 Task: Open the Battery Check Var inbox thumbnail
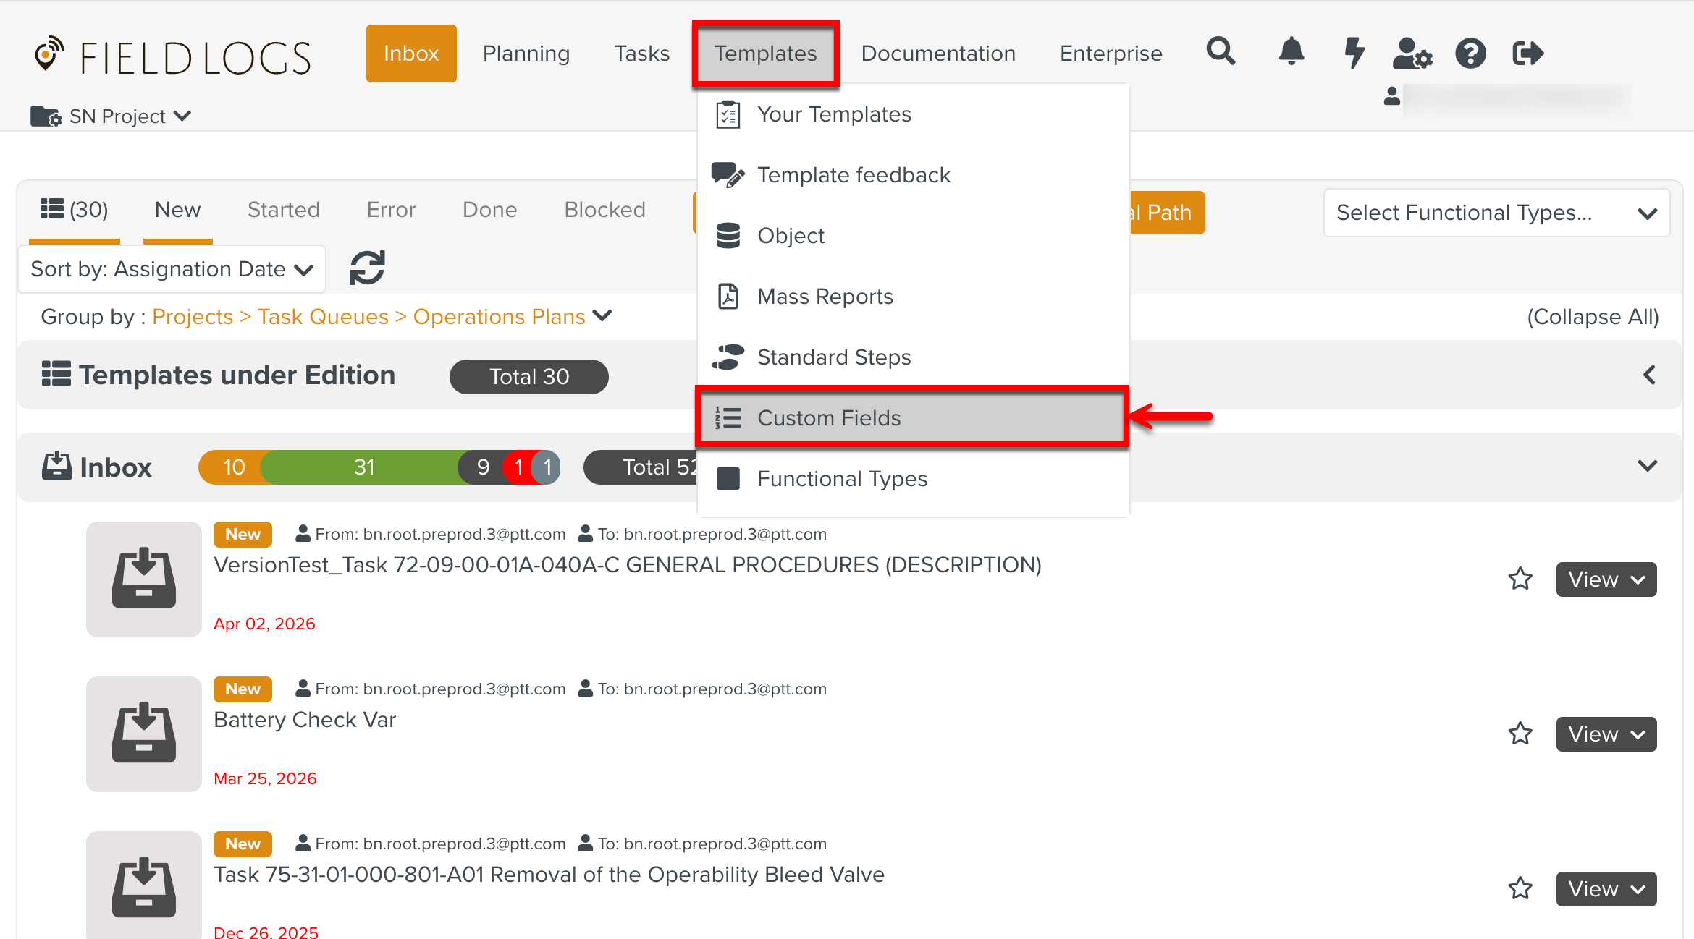click(x=143, y=734)
